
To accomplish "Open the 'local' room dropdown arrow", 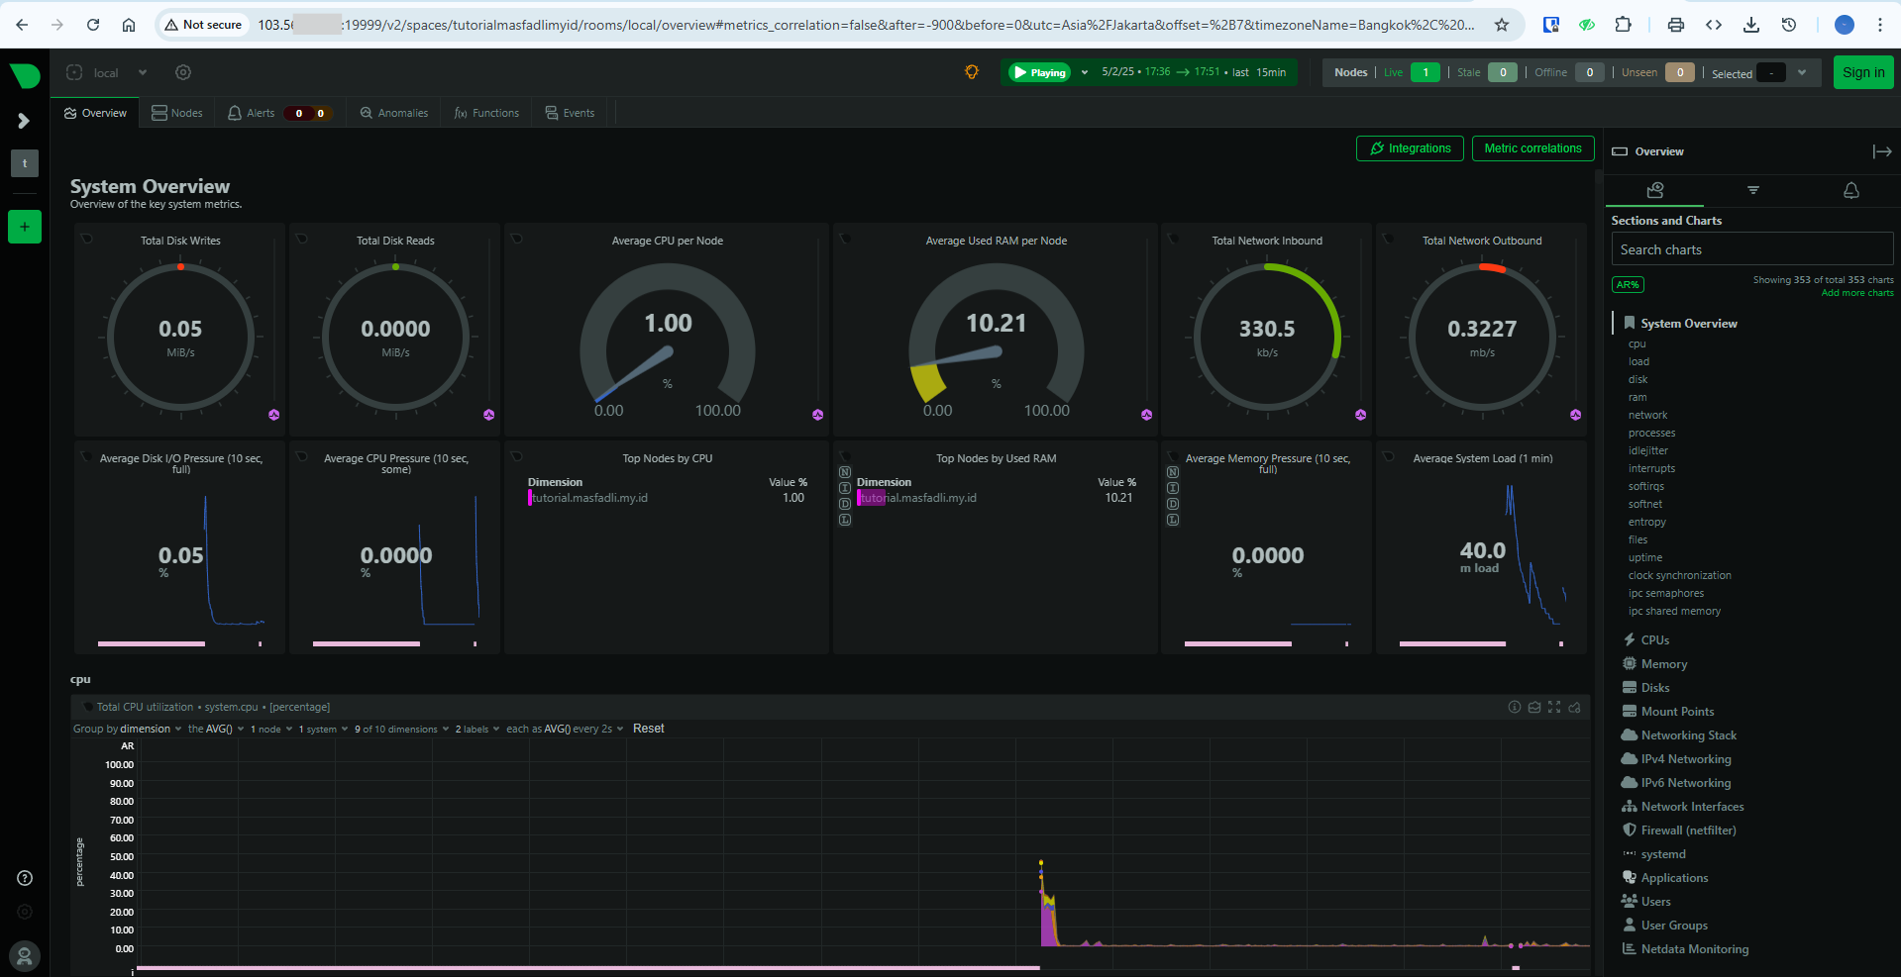I will [143, 72].
